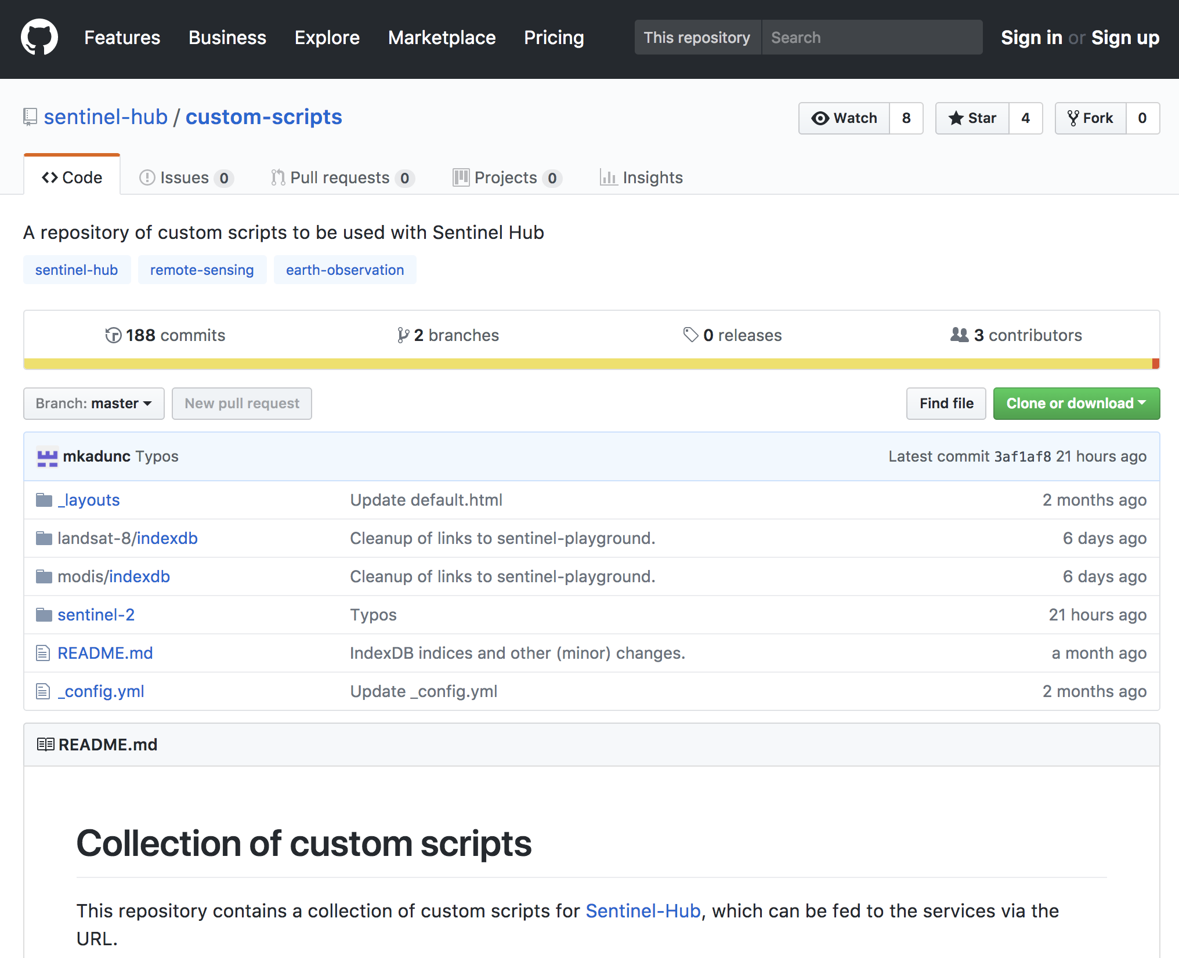Click the repository Search input field
This screenshot has width=1179, height=958.
871,38
